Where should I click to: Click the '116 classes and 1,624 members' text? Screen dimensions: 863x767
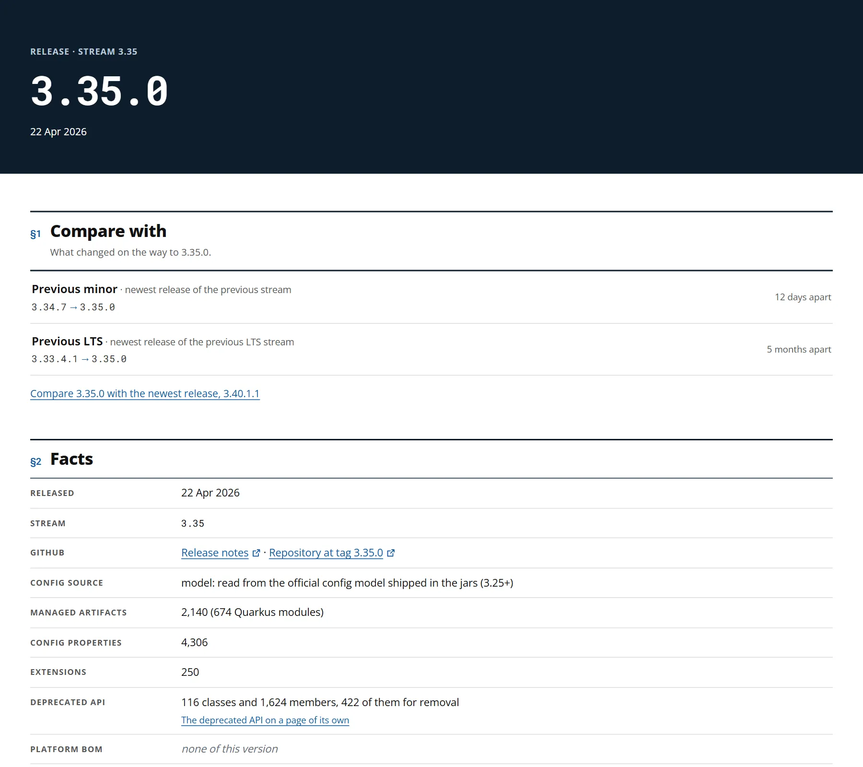(259, 702)
